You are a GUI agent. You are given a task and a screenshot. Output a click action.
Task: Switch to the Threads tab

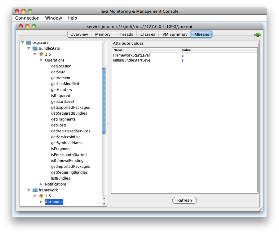125,34
